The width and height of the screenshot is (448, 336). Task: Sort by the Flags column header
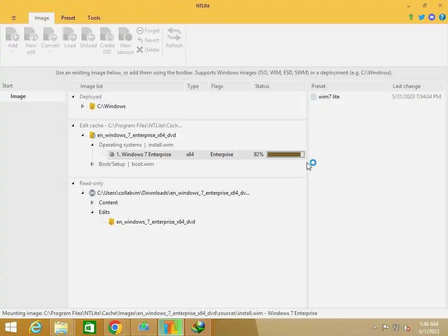[230, 86]
